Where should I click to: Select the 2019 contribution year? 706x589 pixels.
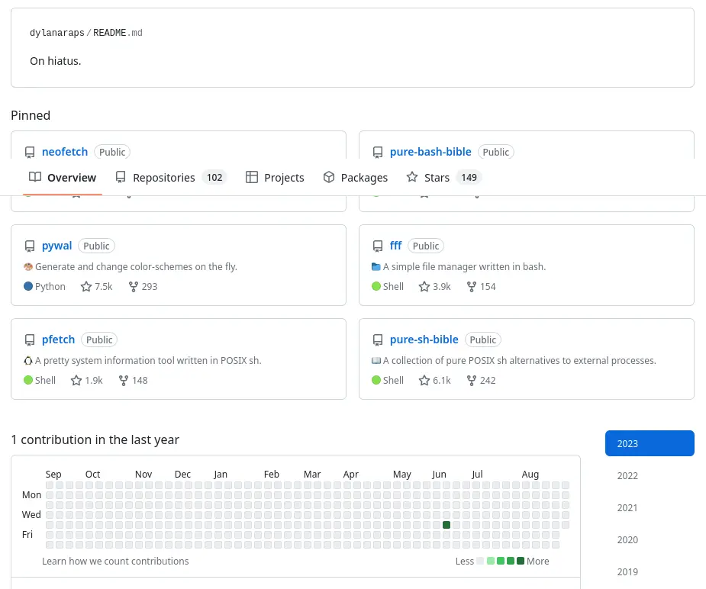click(x=650, y=571)
